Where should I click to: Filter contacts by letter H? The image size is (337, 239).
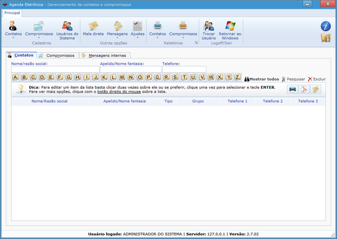click(x=78, y=77)
